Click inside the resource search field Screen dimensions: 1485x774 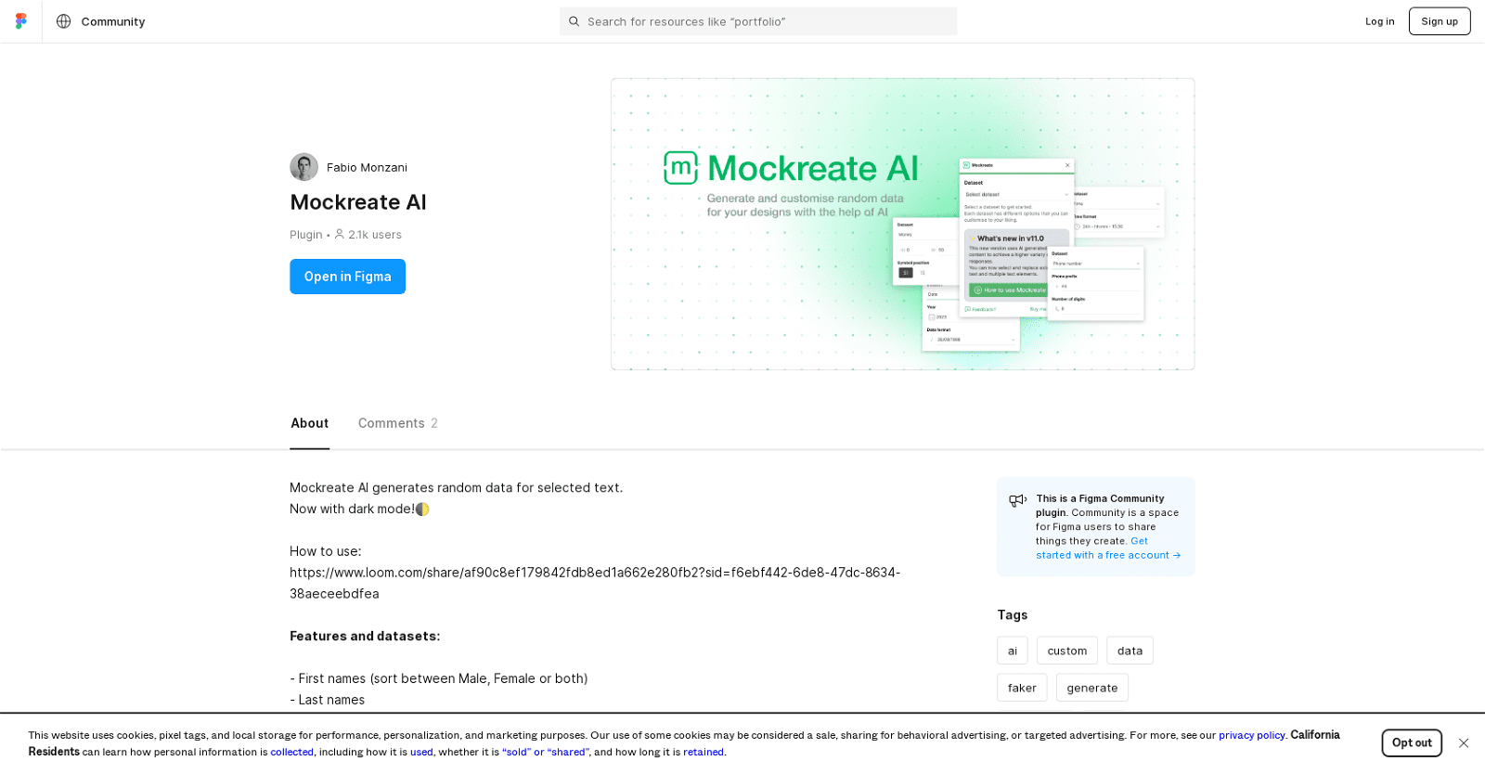click(x=757, y=20)
